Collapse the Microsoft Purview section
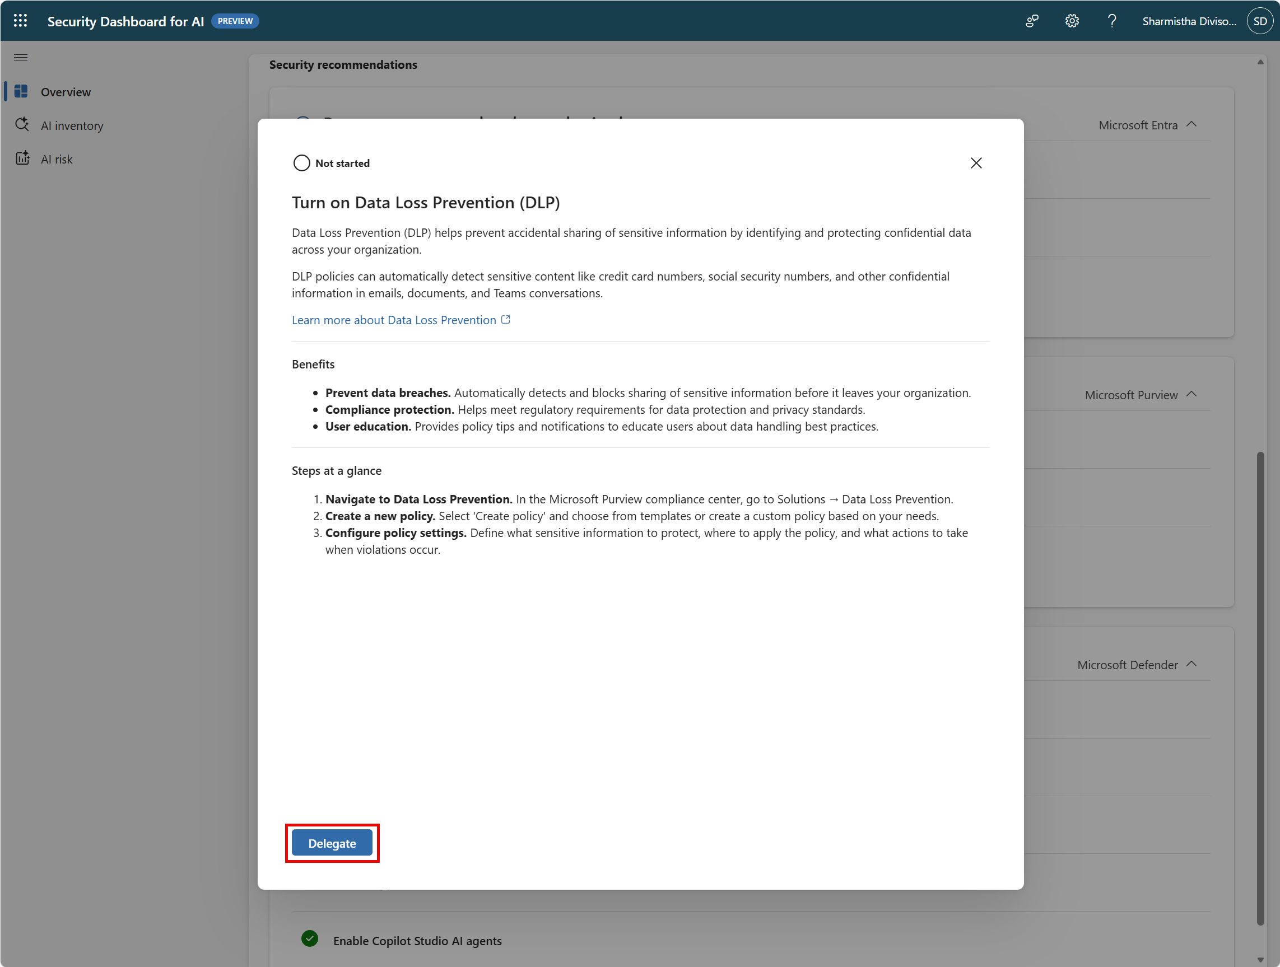The image size is (1280, 967). pos(1191,394)
